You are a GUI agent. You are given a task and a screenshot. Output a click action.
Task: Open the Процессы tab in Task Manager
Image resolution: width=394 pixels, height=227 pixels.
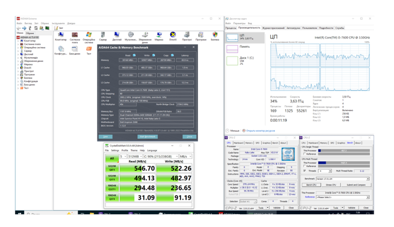click(231, 28)
